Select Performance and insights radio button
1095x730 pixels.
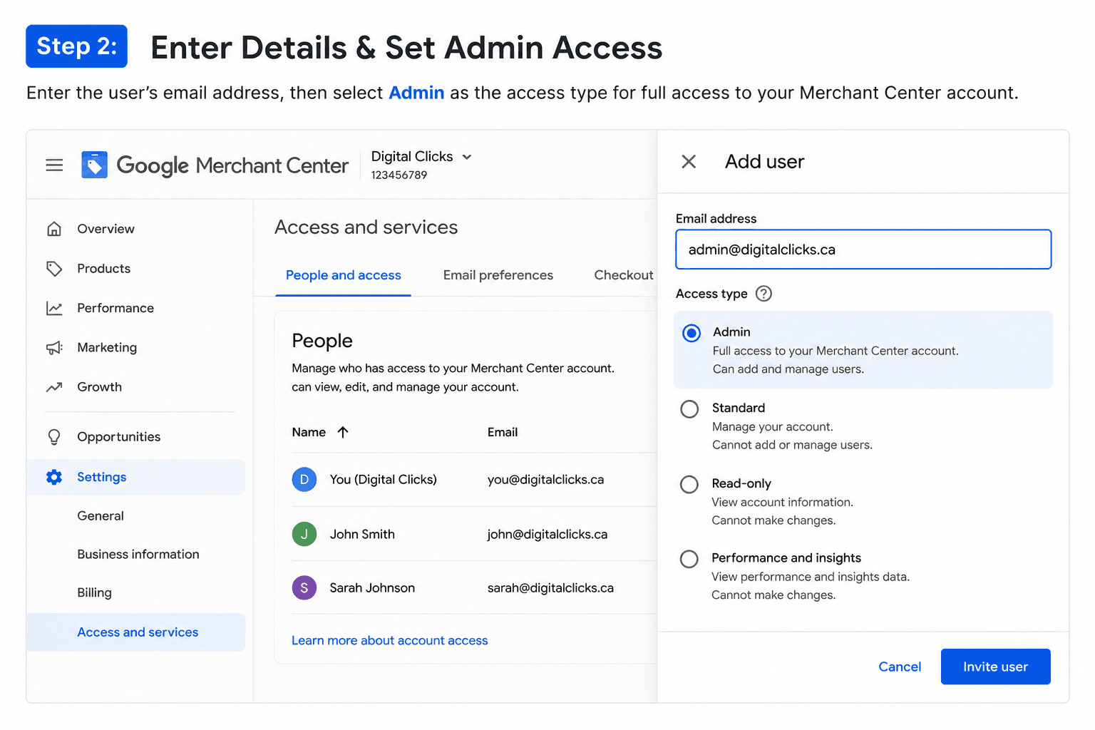pyautogui.click(x=689, y=559)
